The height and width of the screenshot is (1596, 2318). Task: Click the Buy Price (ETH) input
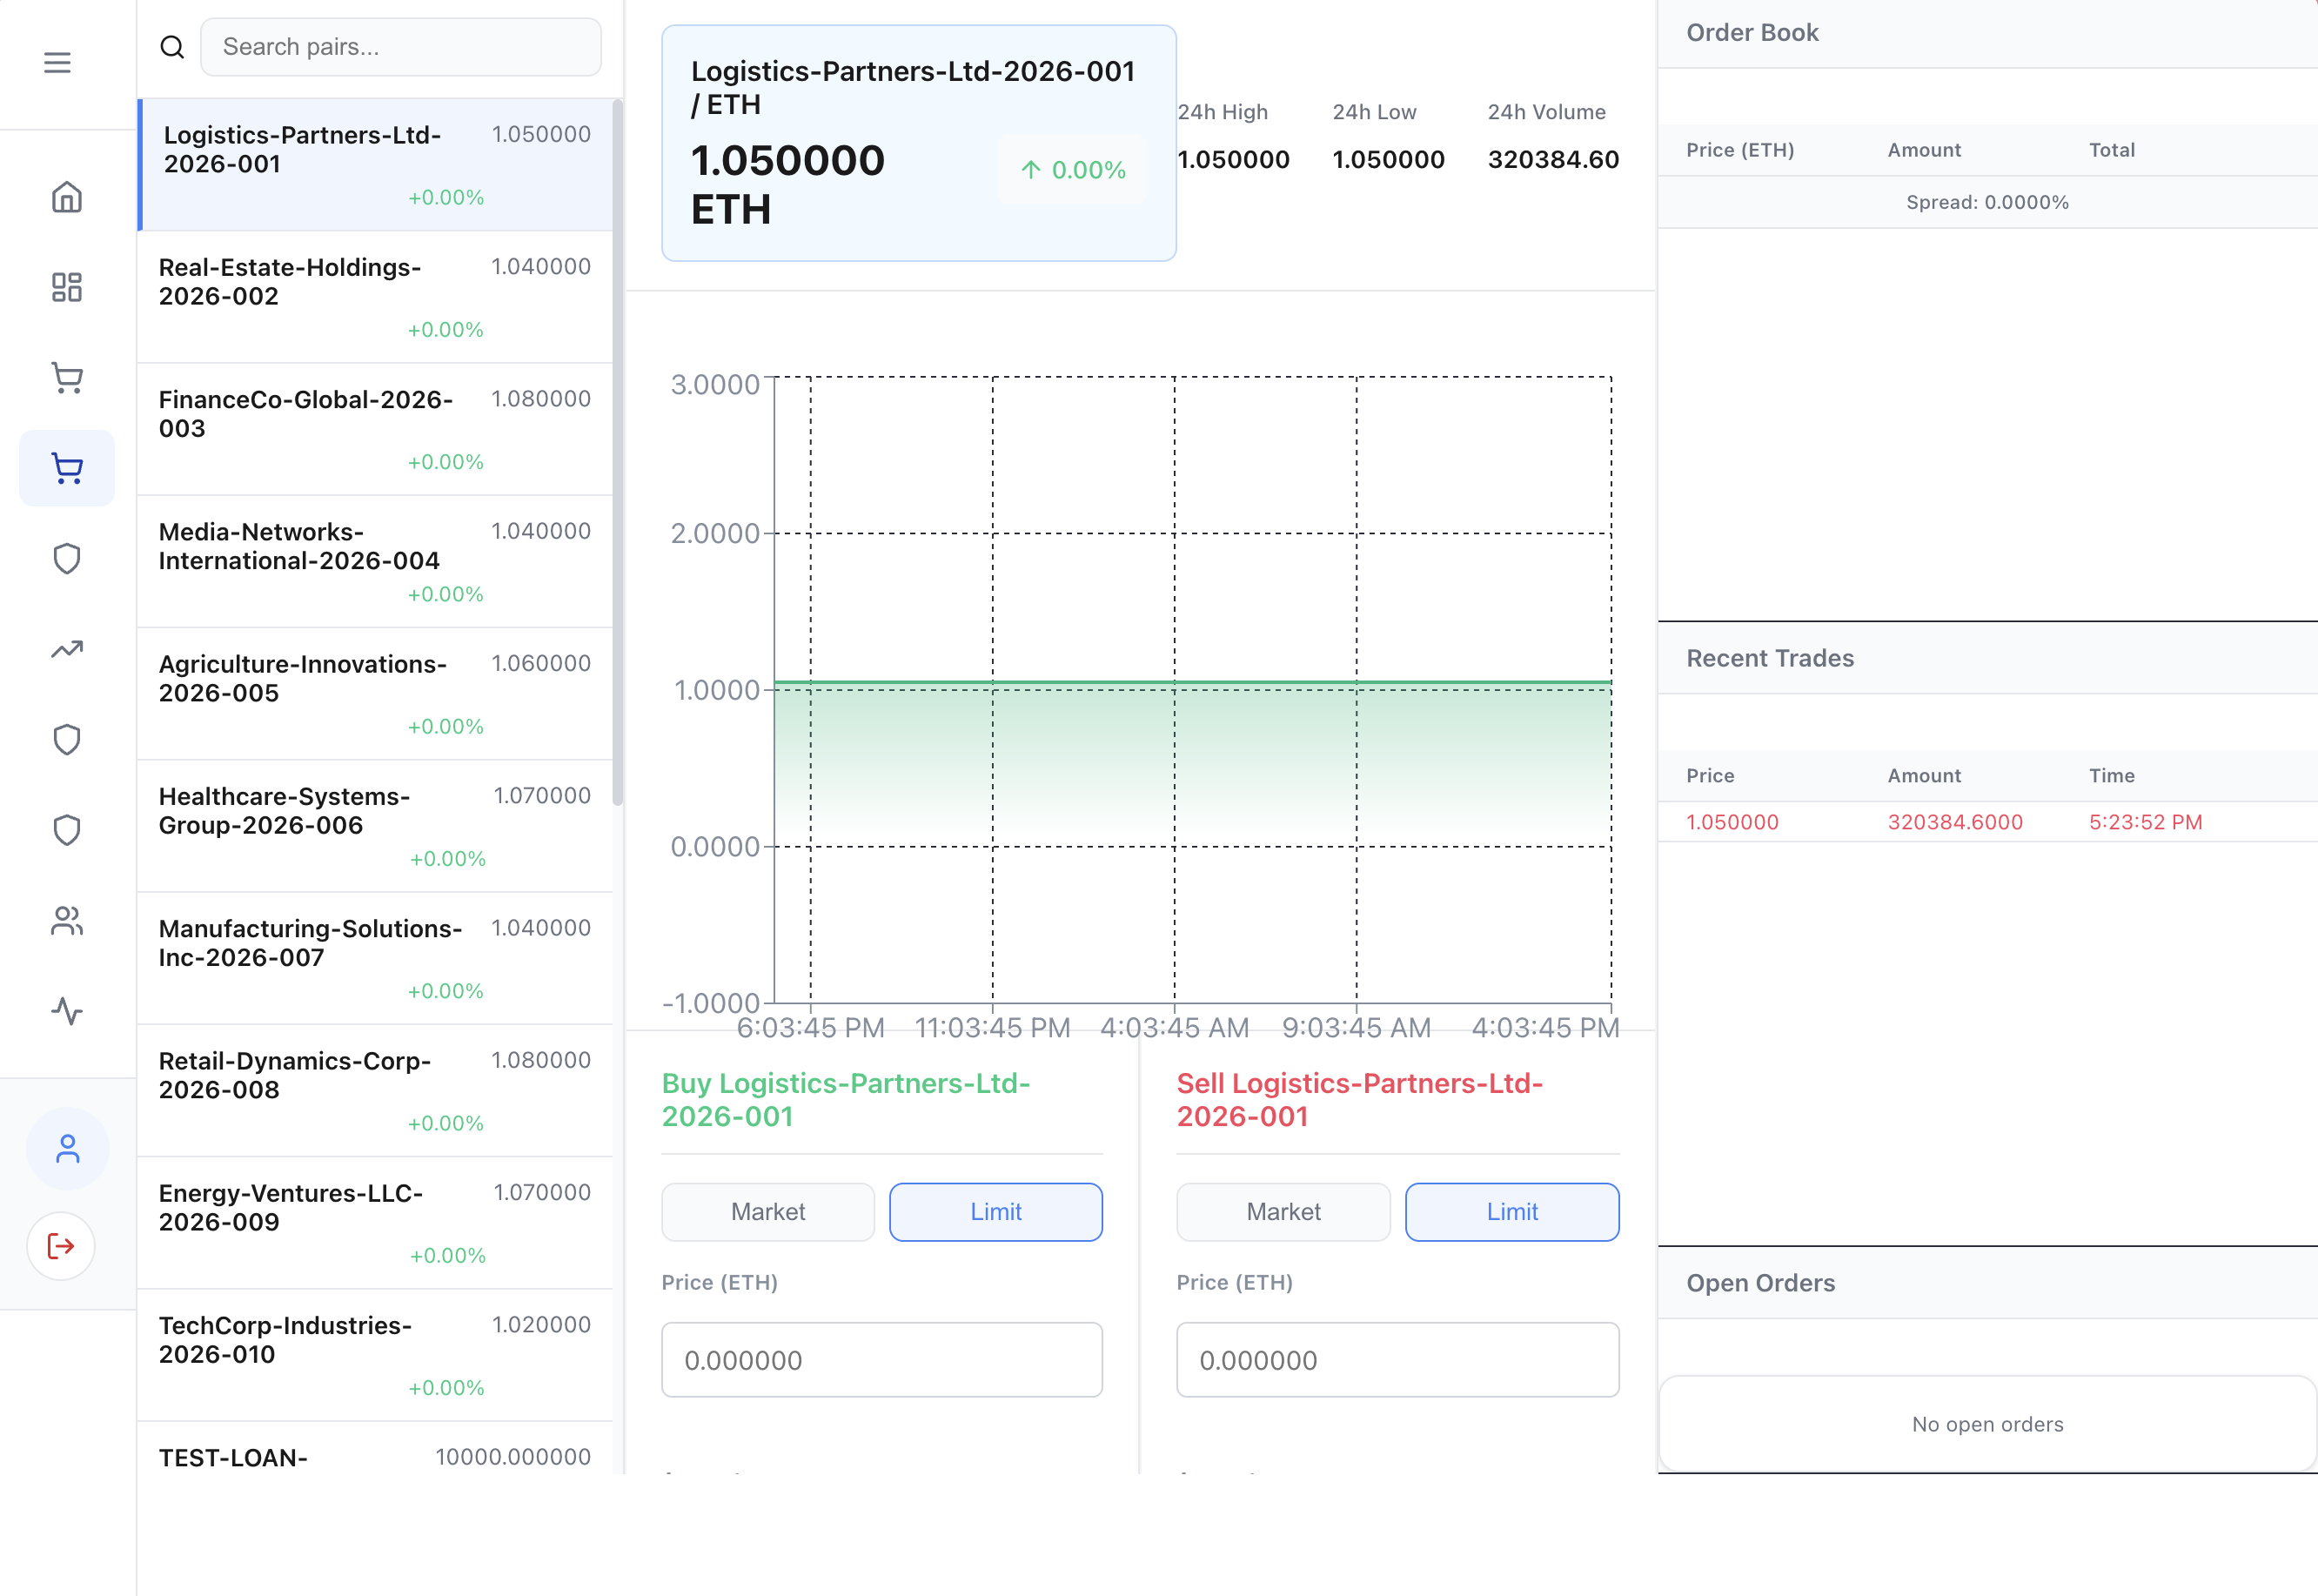(881, 1360)
